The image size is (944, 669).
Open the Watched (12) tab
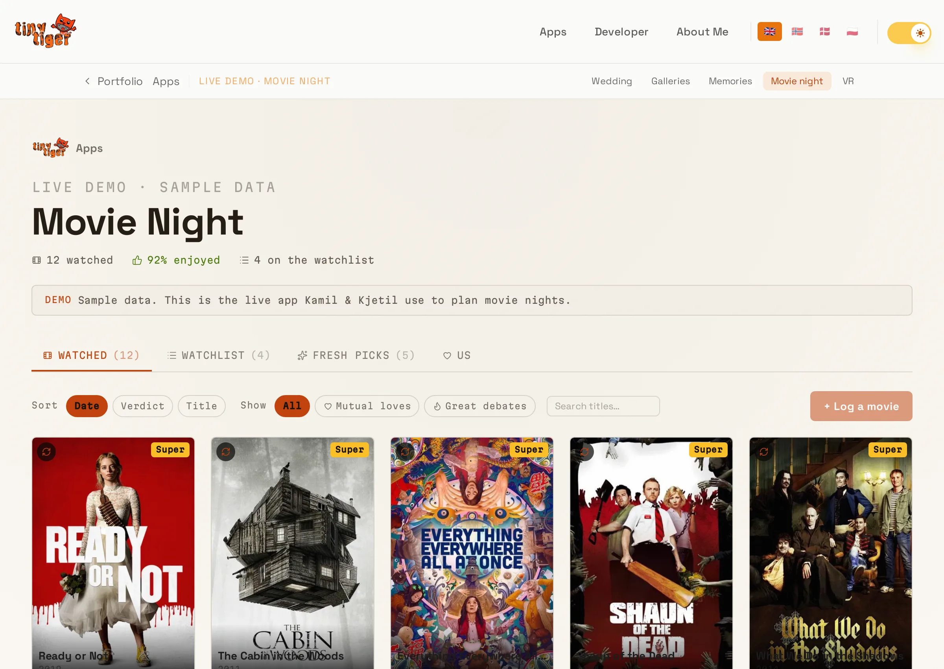pos(91,355)
